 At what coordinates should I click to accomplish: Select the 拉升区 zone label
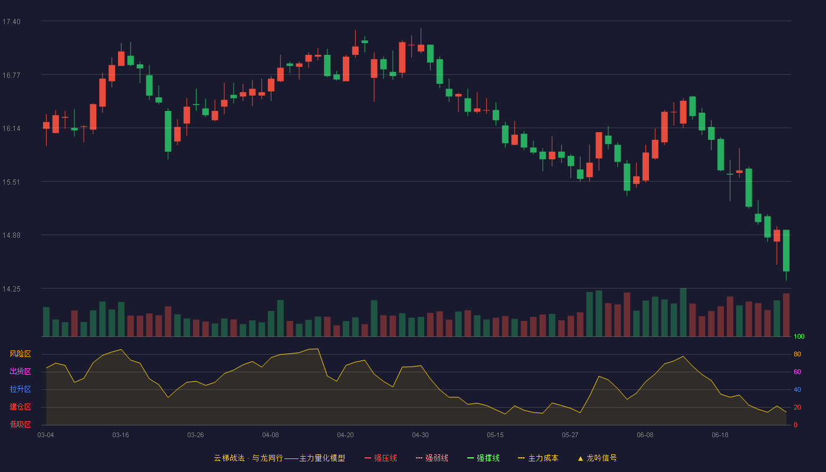tap(20, 389)
